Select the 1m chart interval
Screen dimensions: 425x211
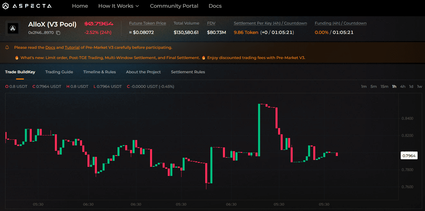pyautogui.click(x=364, y=86)
